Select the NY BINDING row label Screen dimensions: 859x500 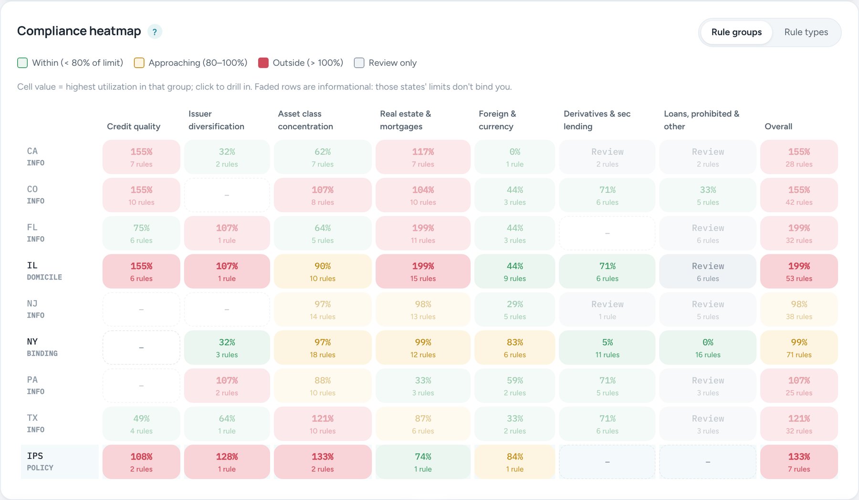point(60,347)
